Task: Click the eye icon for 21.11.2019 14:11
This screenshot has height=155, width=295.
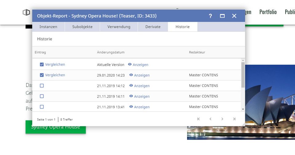Action: pos(131,96)
